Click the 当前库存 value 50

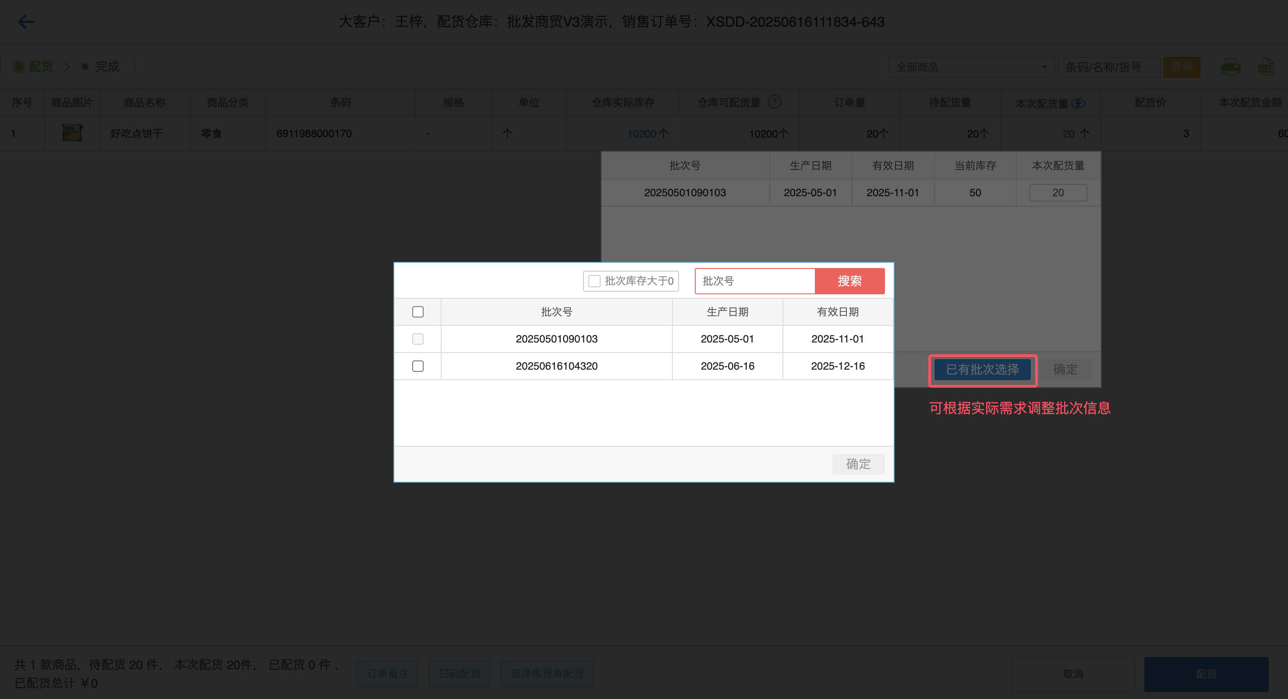click(x=975, y=193)
